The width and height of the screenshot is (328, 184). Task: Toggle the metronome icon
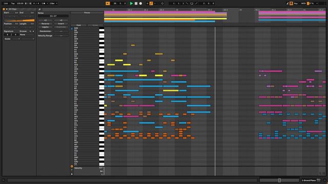pos(44,4)
